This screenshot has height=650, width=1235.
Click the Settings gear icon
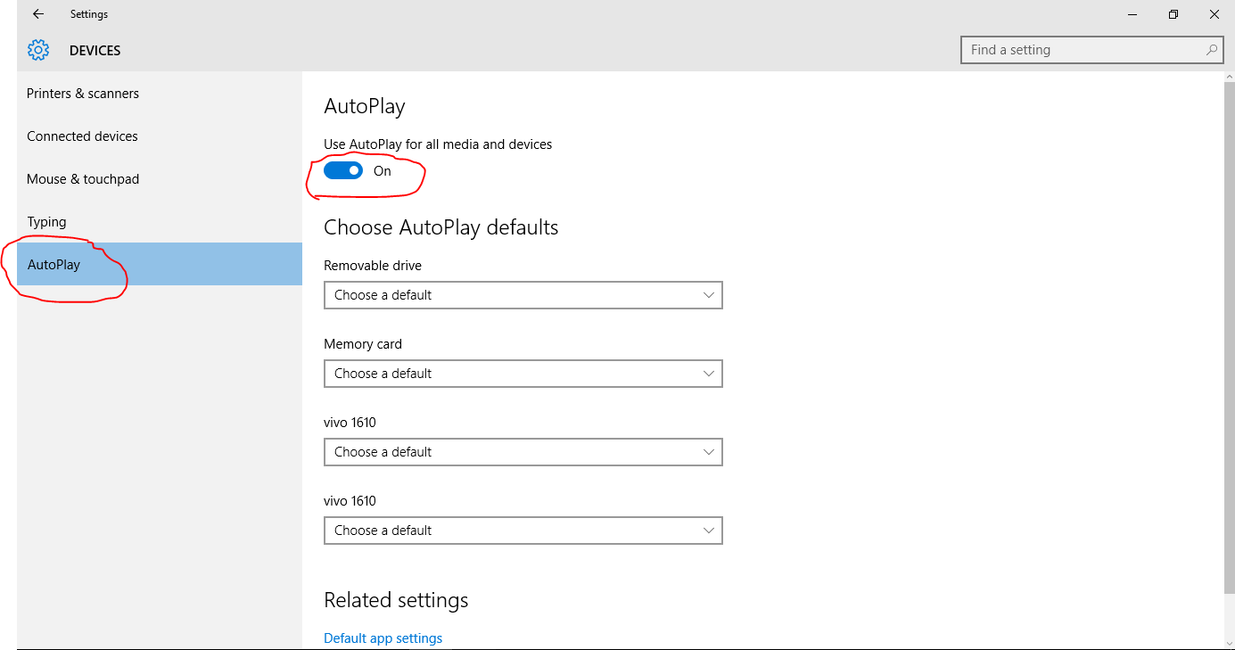click(x=37, y=50)
